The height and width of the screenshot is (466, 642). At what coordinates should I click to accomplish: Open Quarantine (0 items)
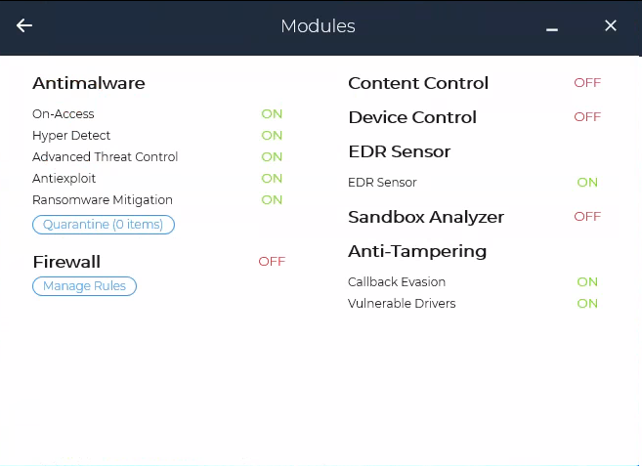tap(104, 225)
